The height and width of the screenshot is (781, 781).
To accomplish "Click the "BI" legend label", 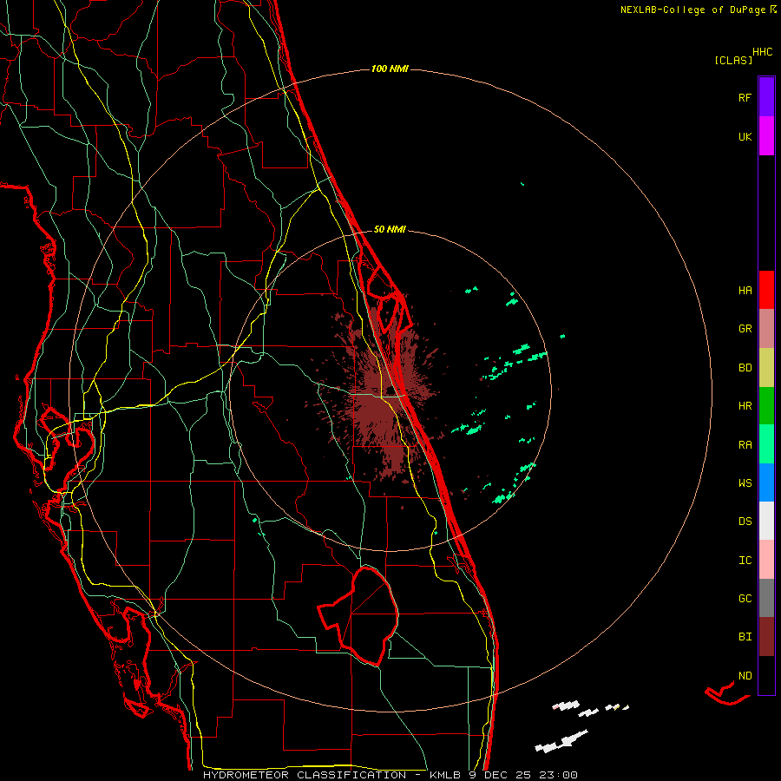I will [x=745, y=637].
